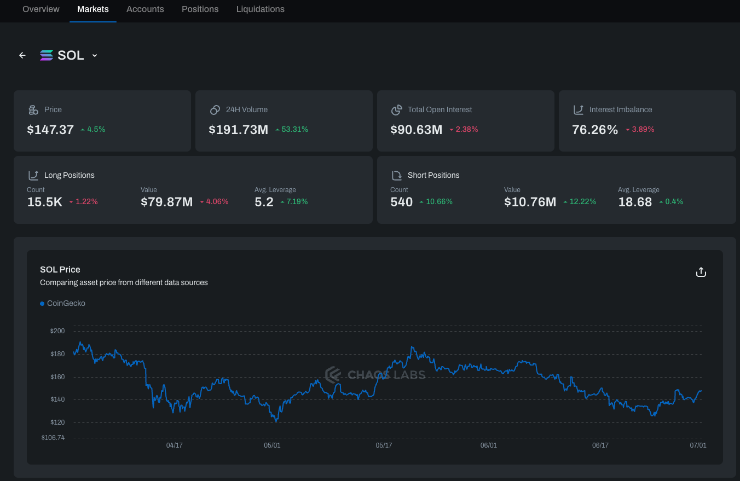This screenshot has height=481, width=740.
Task: Click the $200 y-axis label
Action: (x=57, y=331)
